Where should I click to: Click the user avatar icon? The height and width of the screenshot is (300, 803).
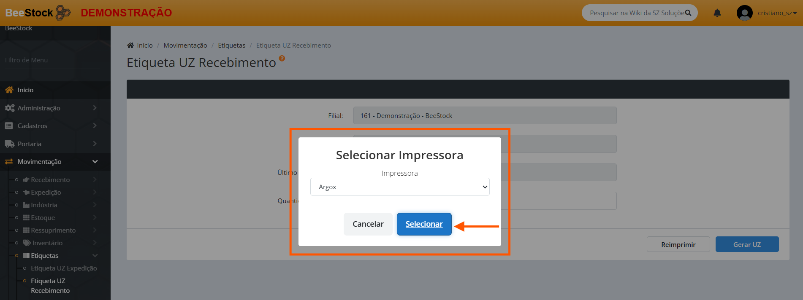(744, 13)
